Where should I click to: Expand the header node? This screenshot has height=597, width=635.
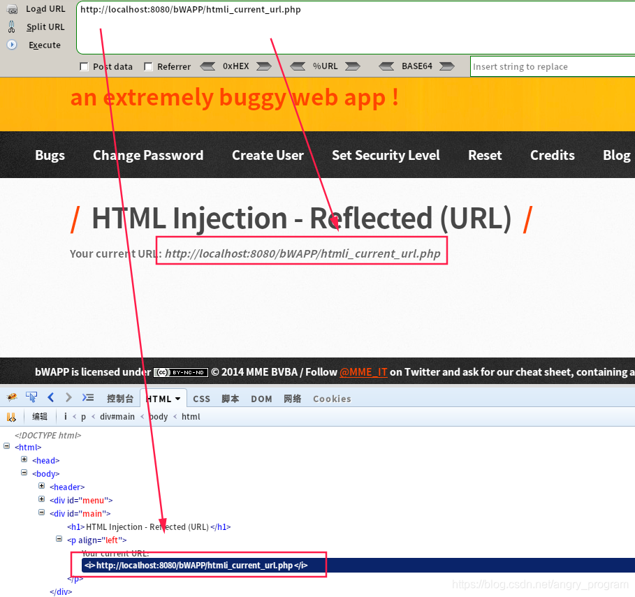click(42, 486)
